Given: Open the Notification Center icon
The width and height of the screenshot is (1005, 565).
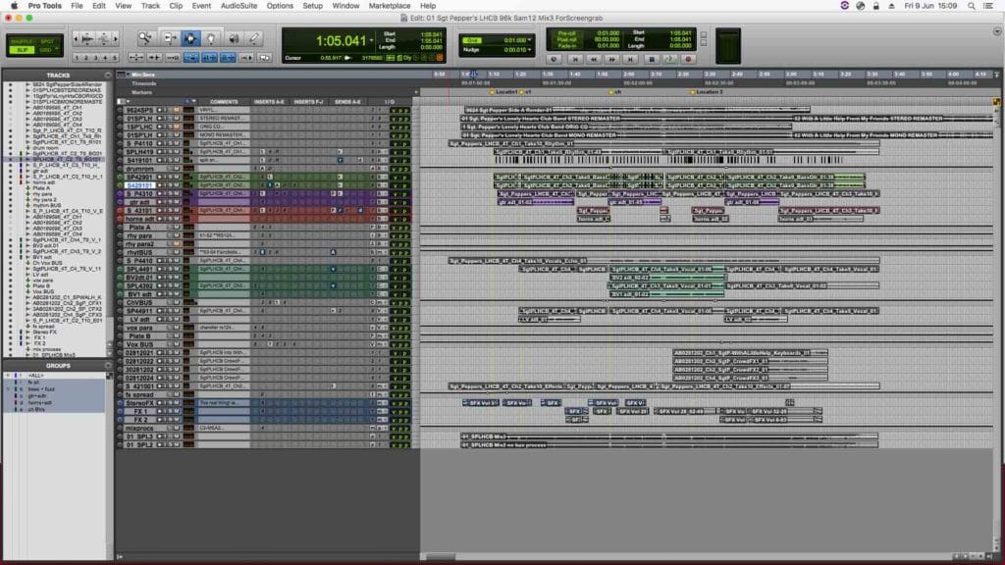Looking at the screenshot, I should pyautogui.click(x=988, y=6).
